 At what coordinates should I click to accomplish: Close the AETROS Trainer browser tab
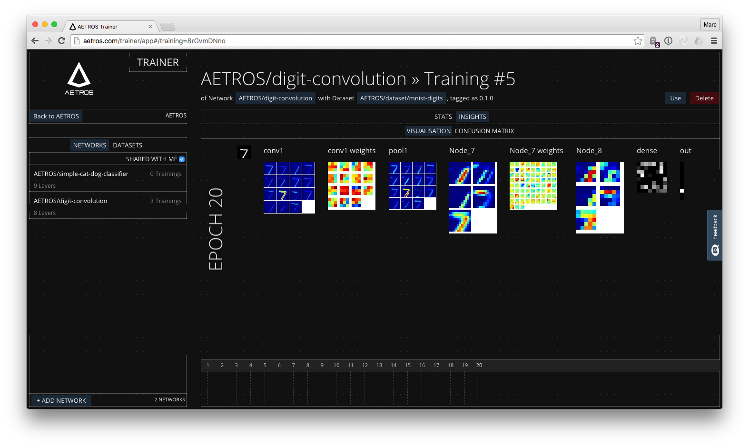pyautogui.click(x=150, y=27)
